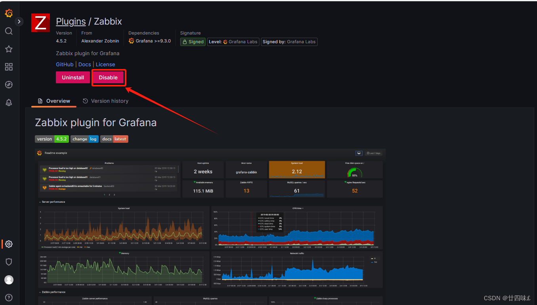Click the Uninstall button
This screenshot has height=305, width=537.
(72, 77)
